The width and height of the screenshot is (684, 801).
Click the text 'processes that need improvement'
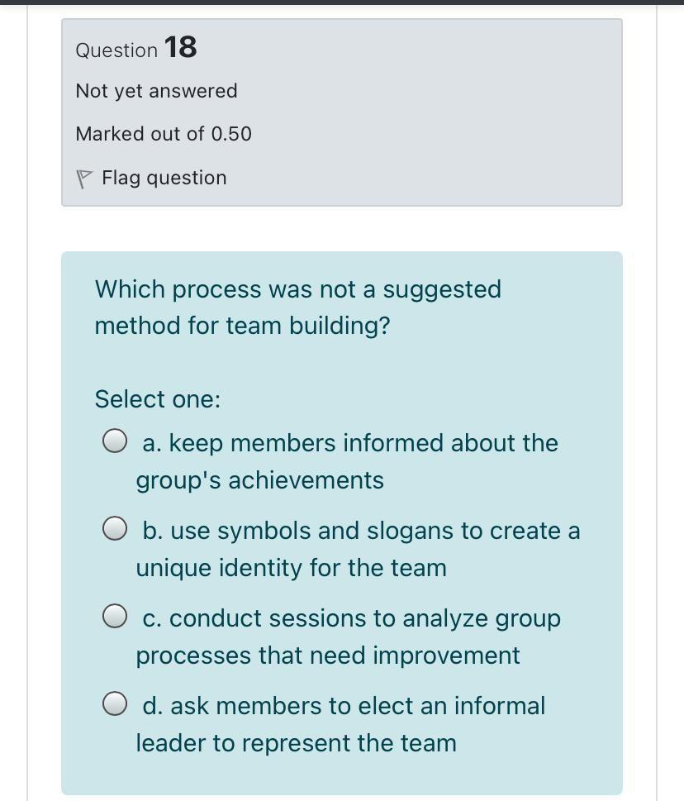pos(328,656)
